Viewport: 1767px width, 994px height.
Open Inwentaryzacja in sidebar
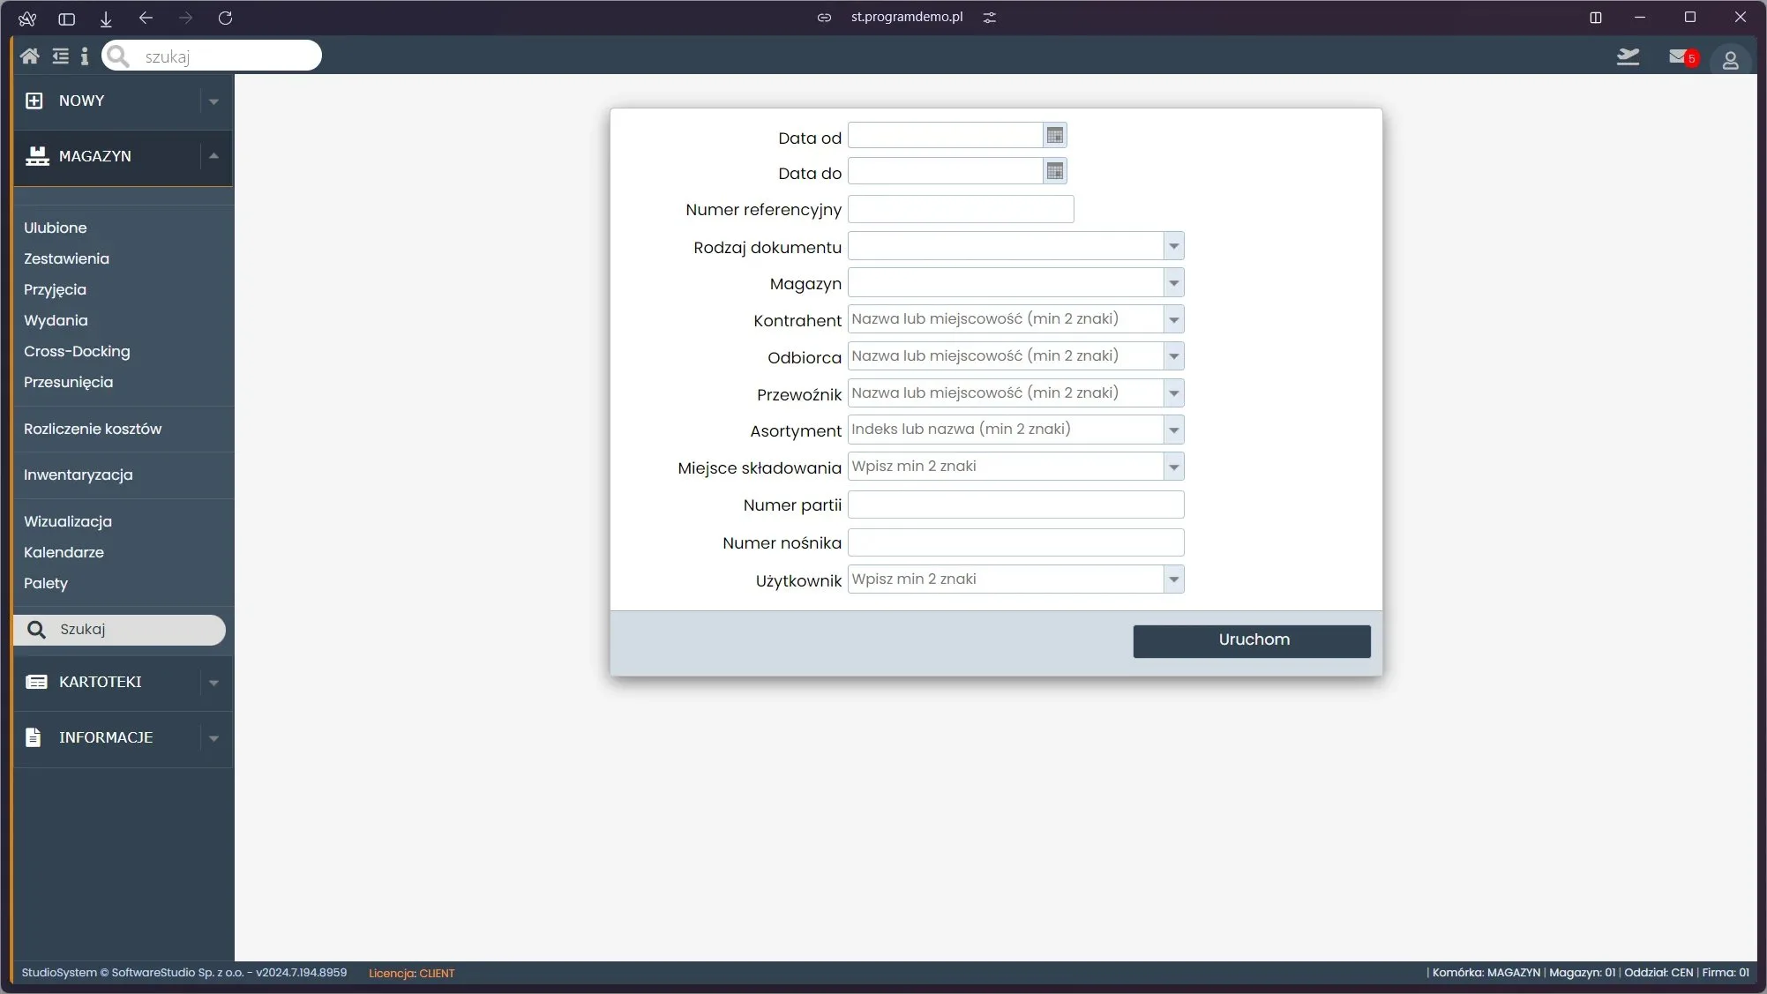tap(79, 475)
